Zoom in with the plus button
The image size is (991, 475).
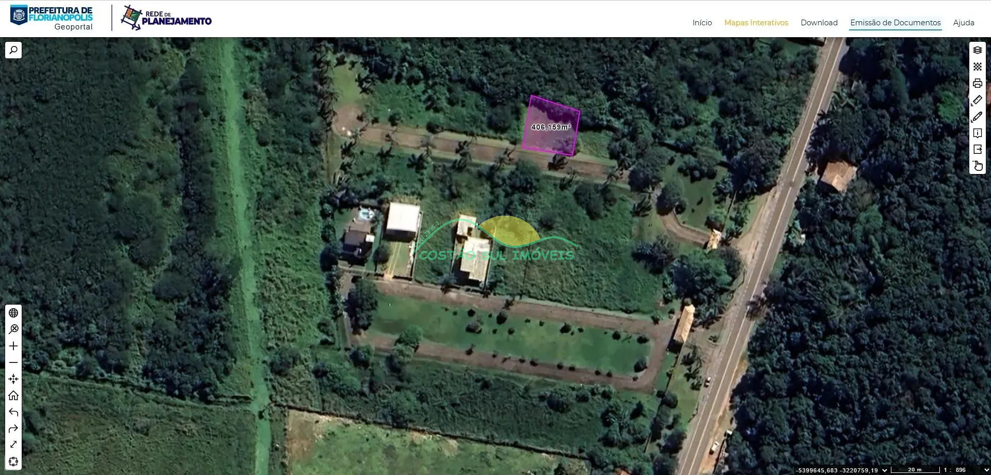coord(13,346)
